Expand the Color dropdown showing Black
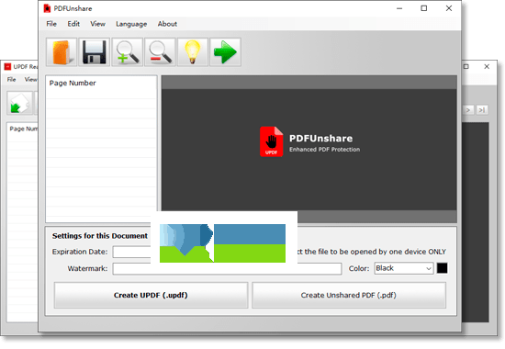The height and width of the screenshot is (349, 505). click(x=403, y=268)
